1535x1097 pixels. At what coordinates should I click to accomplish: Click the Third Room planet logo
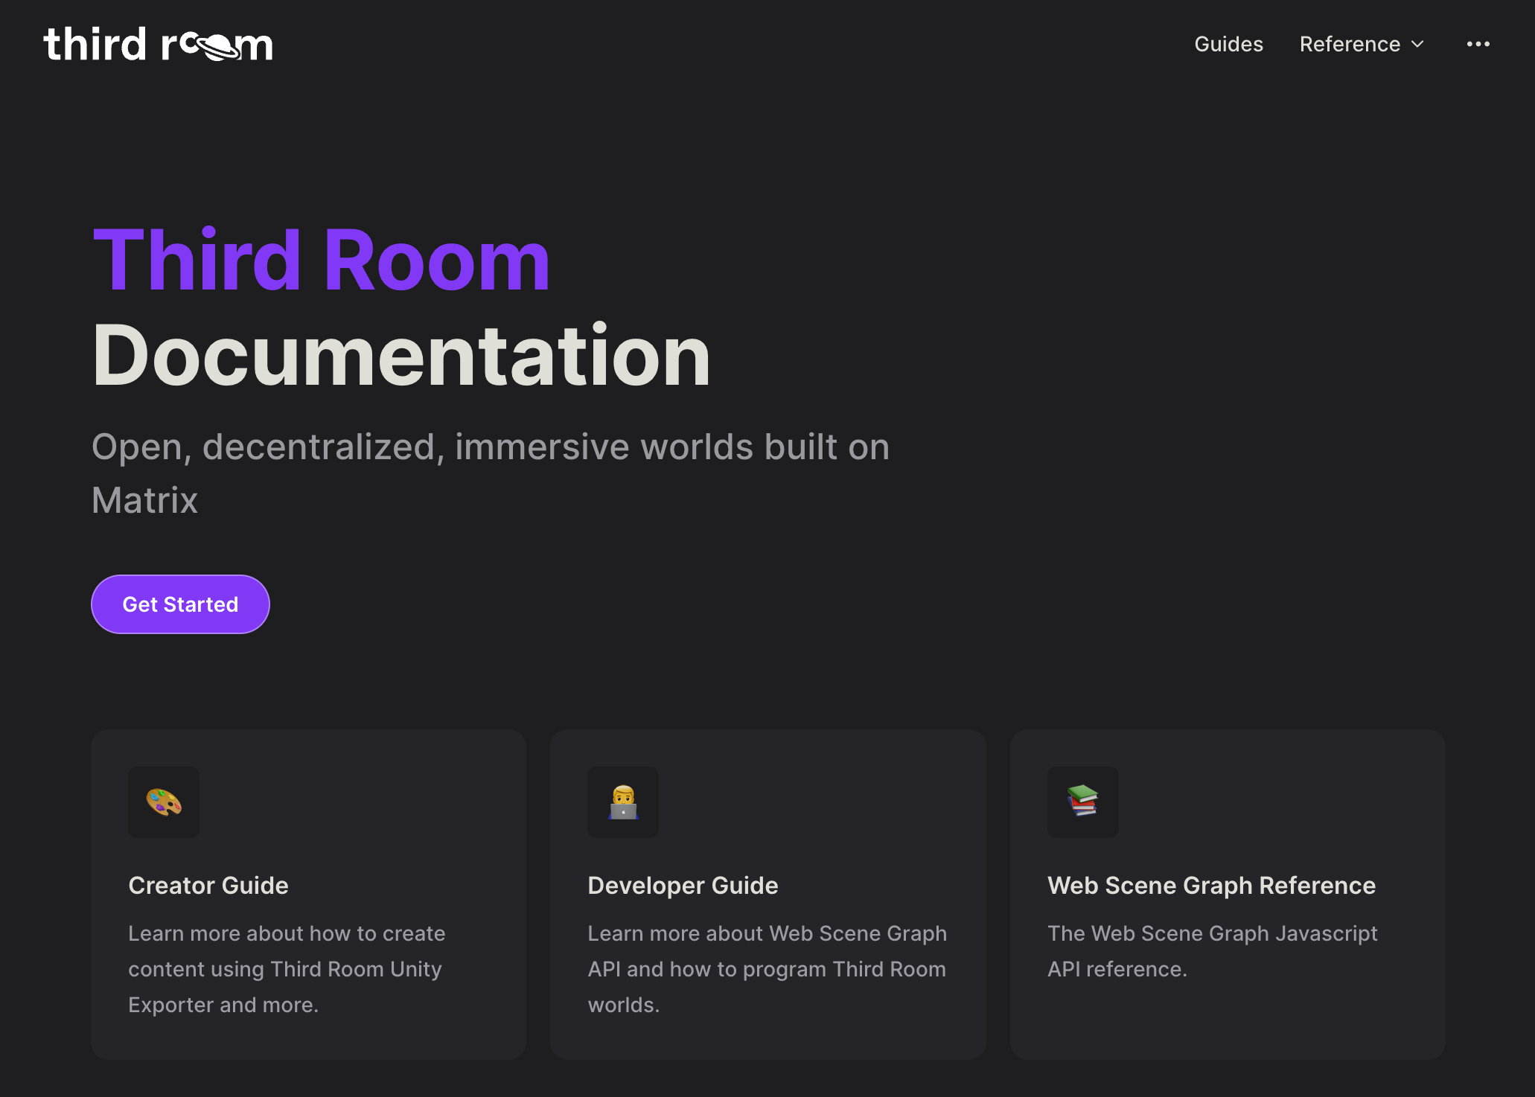click(x=217, y=47)
